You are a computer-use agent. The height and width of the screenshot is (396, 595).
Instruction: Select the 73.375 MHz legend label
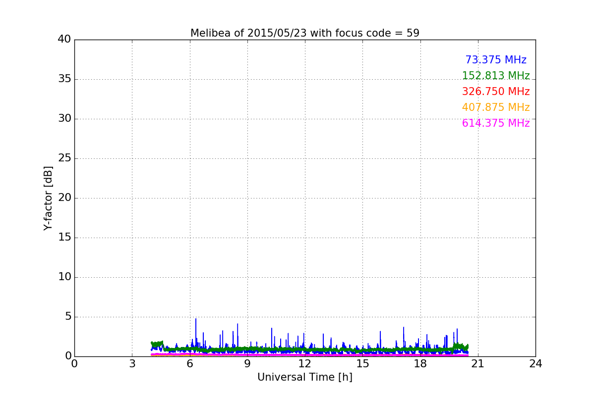[x=496, y=60]
